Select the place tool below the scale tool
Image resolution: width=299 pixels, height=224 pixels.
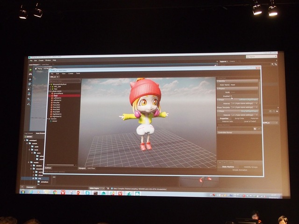29,94
